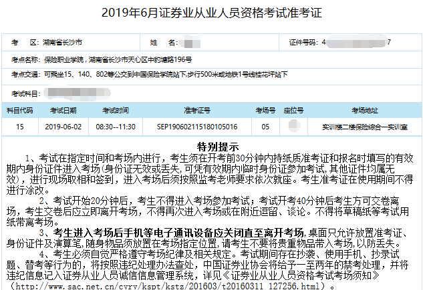Screen dimensions: 423x290
Task: Click the blurred 座位号 seat number cell
Action: [294, 125]
